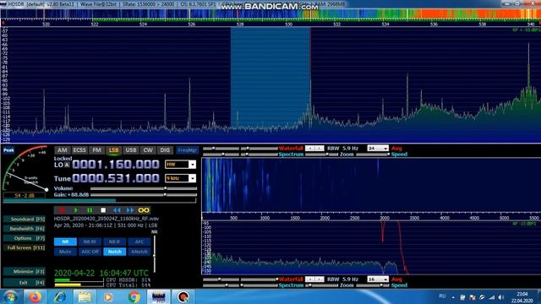The height and width of the screenshot is (304, 541).
Task: Click the system tray volume speaker icon
Action: pos(501,297)
